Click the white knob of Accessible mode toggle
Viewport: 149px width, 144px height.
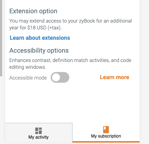pos(56,77)
